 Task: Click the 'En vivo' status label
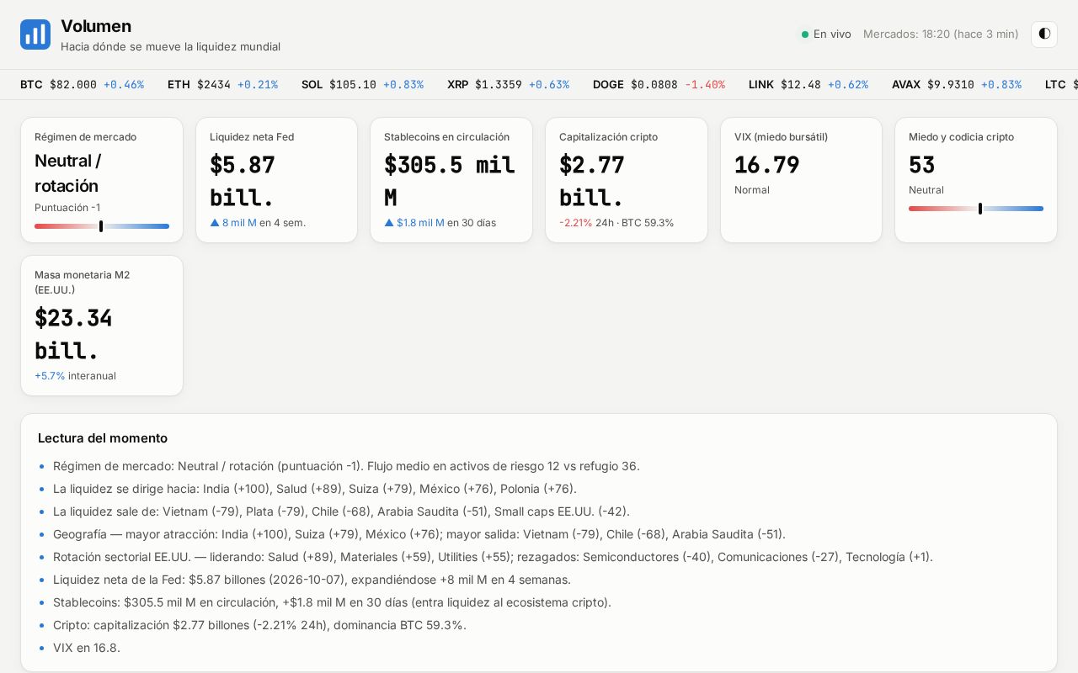point(832,34)
